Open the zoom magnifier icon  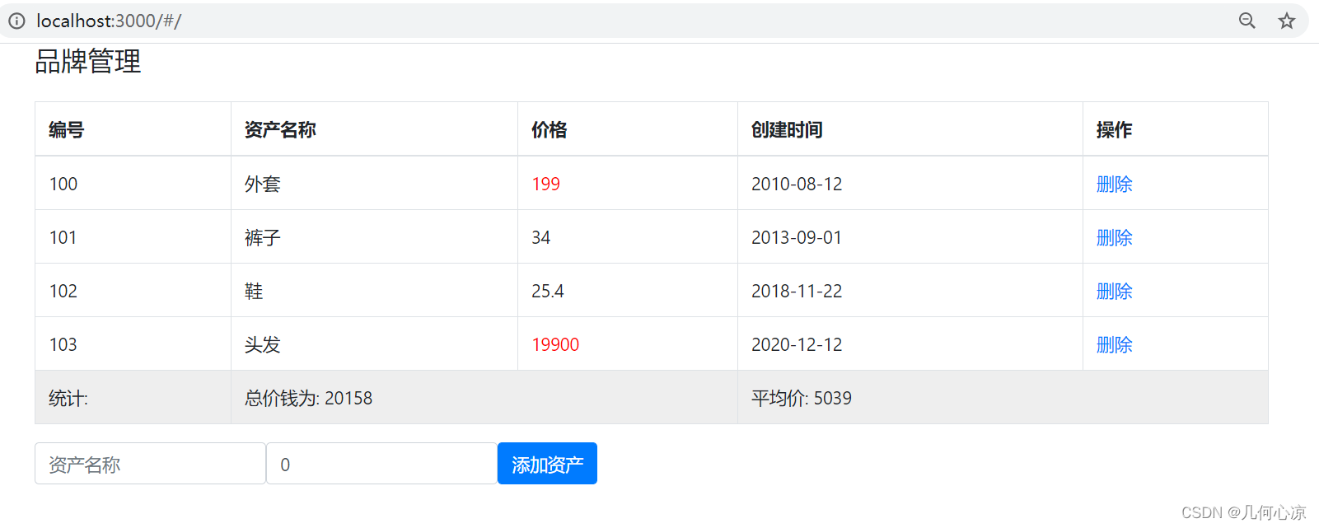(x=1247, y=21)
